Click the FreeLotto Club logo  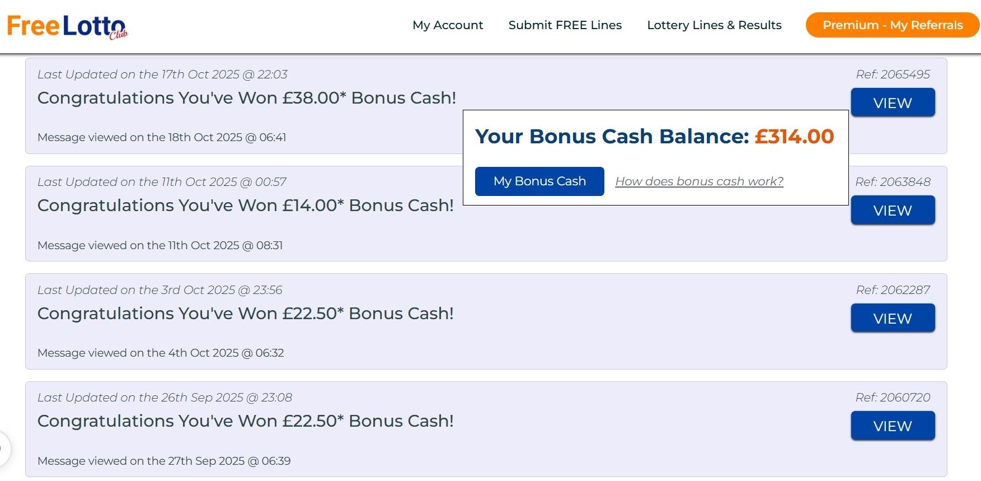pos(67,26)
